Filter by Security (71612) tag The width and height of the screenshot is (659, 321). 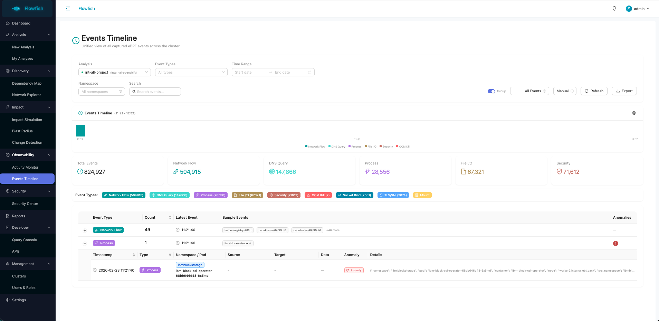click(284, 195)
